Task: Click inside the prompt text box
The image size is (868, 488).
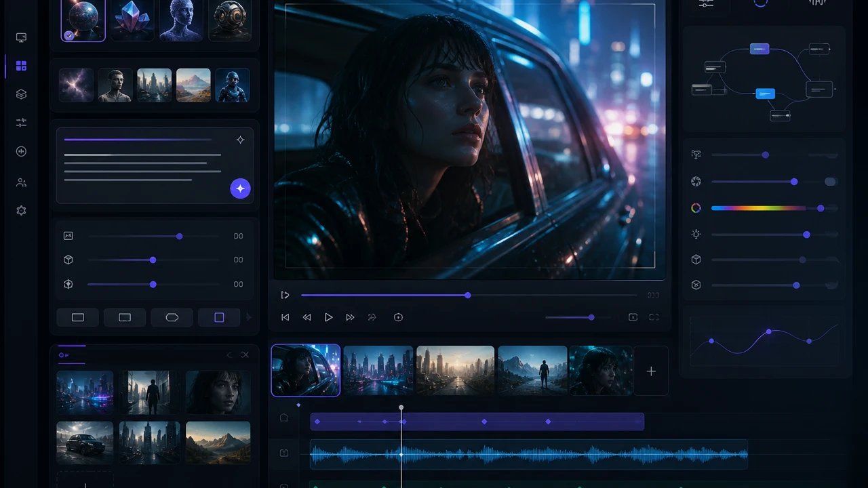Action: pos(155,165)
